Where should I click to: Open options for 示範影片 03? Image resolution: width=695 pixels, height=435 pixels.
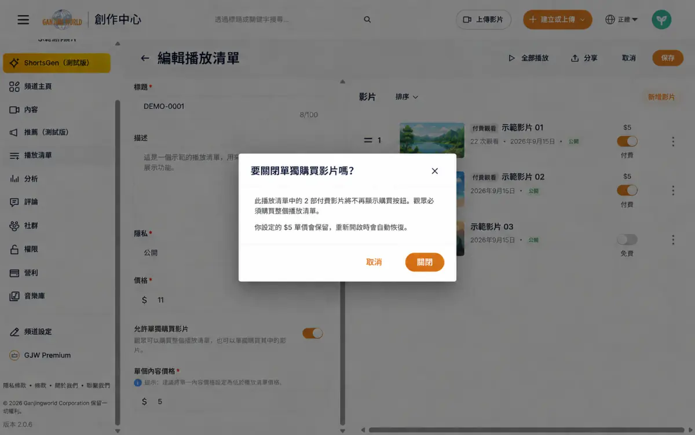[x=673, y=239]
